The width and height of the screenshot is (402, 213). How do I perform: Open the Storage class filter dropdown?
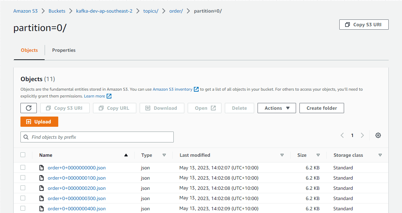tap(380, 155)
